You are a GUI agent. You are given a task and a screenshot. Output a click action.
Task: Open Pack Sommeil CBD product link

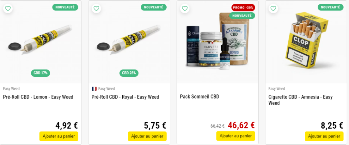pos(200,97)
